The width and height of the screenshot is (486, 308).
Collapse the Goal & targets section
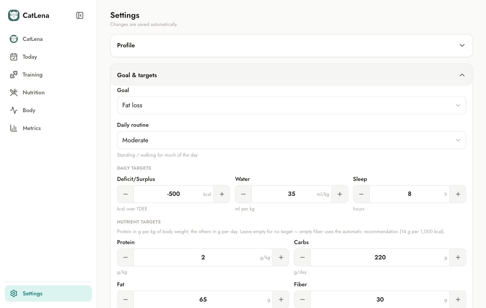point(292,75)
